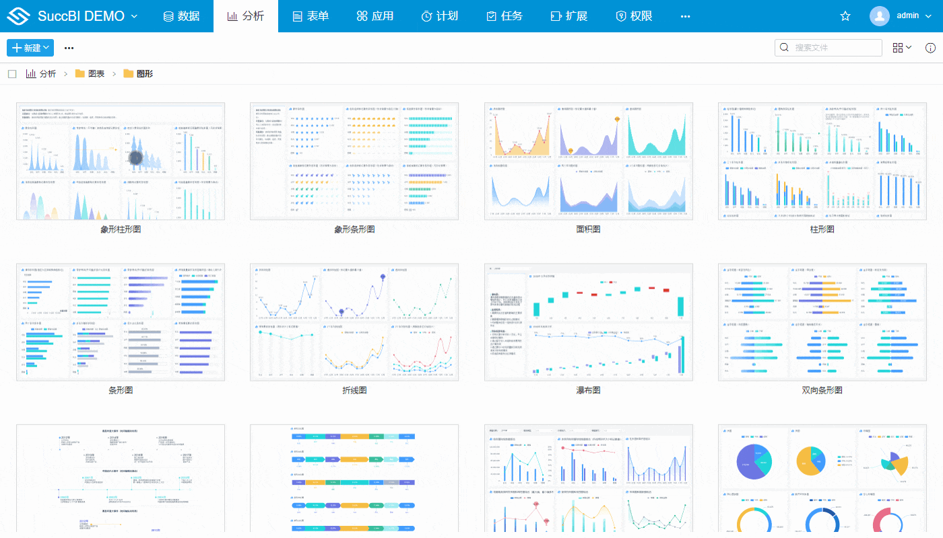Image resolution: width=943 pixels, height=538 pixels.
Task: Open the 表单 tab
Action: pos(310,16)
